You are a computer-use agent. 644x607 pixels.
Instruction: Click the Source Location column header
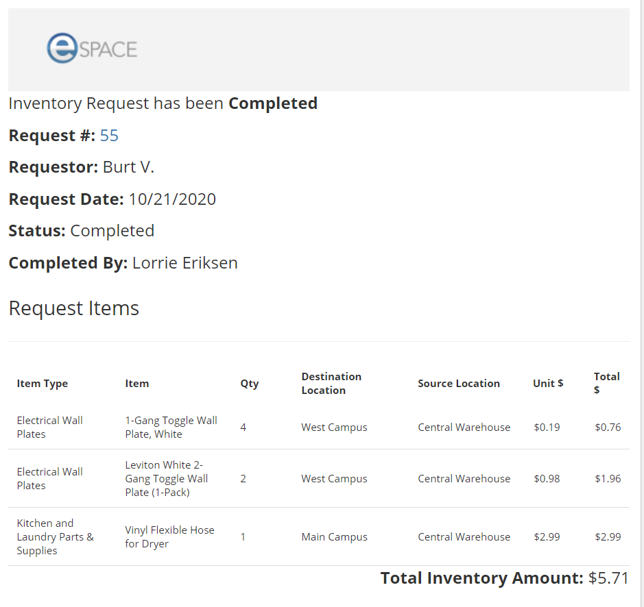pos(458,384)
